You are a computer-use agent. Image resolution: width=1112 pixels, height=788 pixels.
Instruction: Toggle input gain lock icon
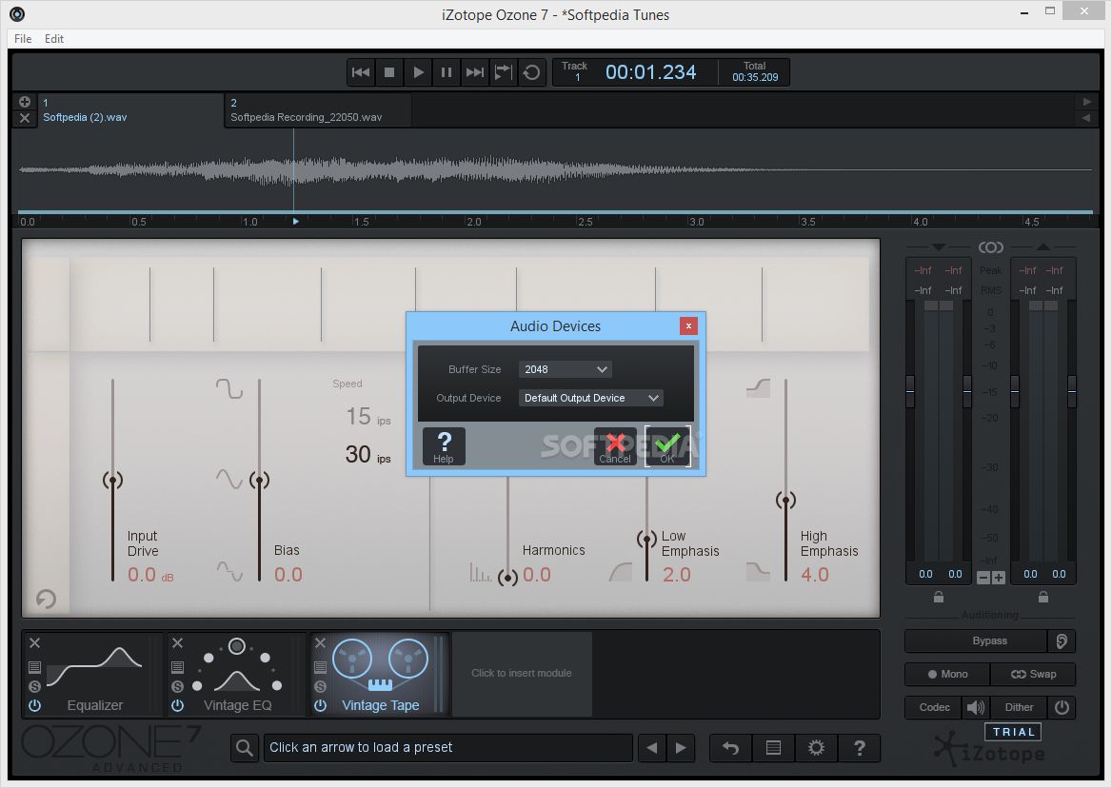pyautogui.click(x=939, y=597)
